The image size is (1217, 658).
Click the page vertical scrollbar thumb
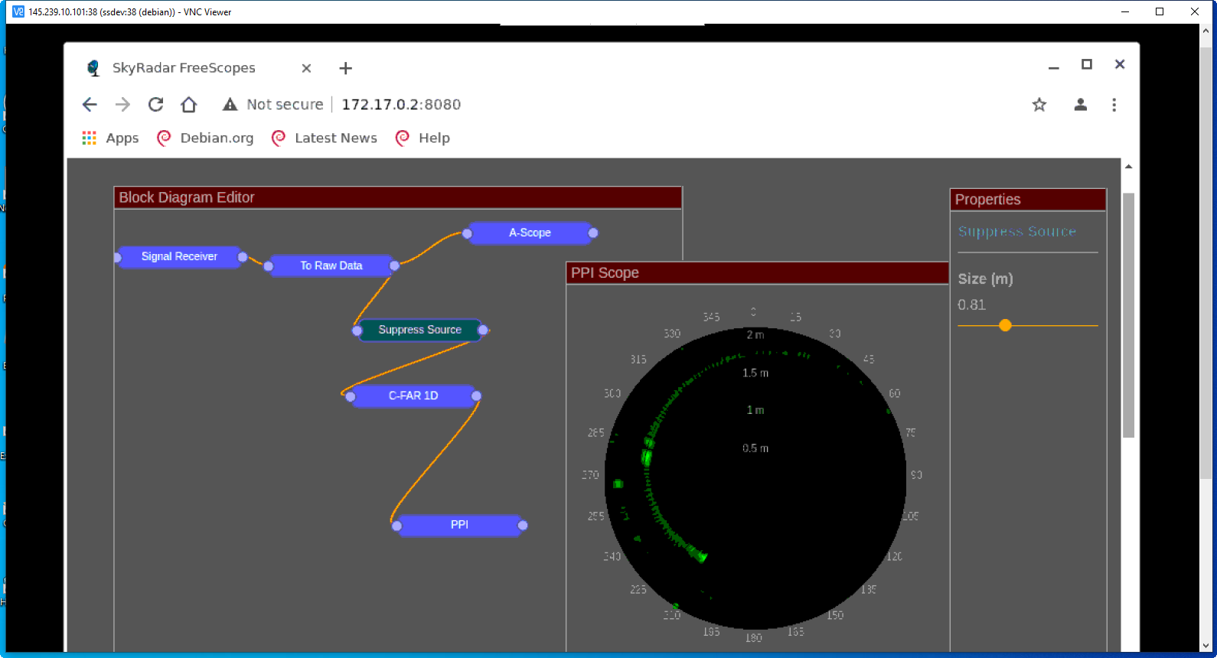[x=1128, y=314]
